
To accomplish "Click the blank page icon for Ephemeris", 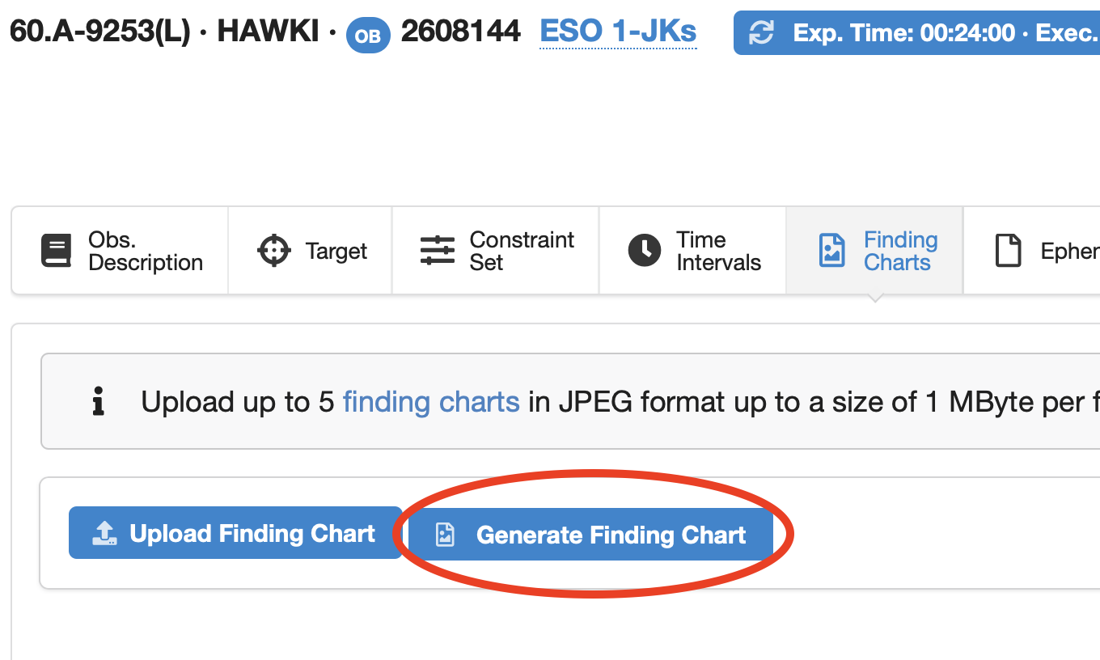I will tap(1007, 251).
